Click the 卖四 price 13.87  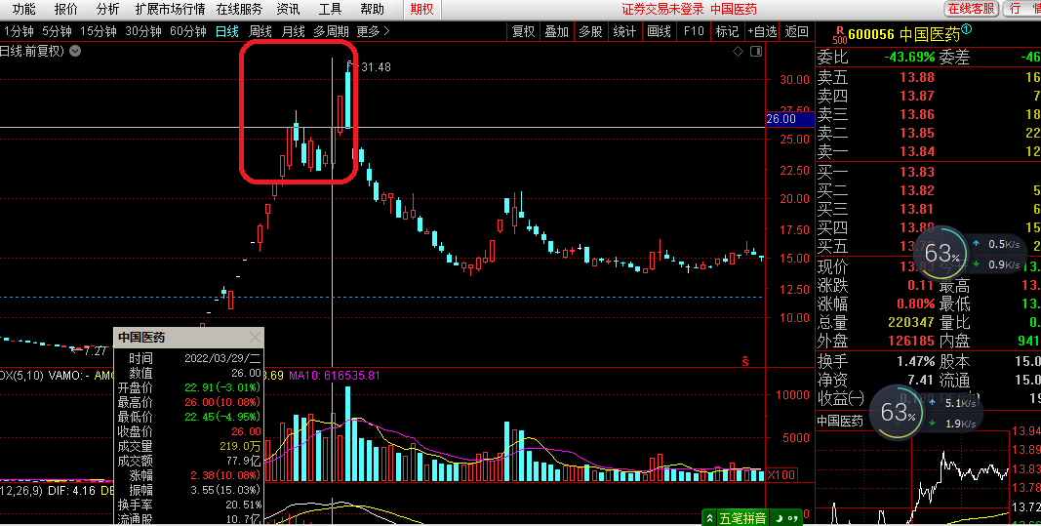(917, 96)
